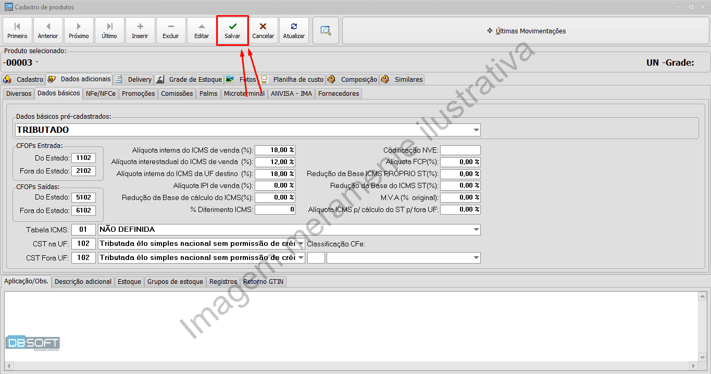Select the Editar pencil icon
Image resolution: width=711 pixels, height=374 pixels.
202,26
